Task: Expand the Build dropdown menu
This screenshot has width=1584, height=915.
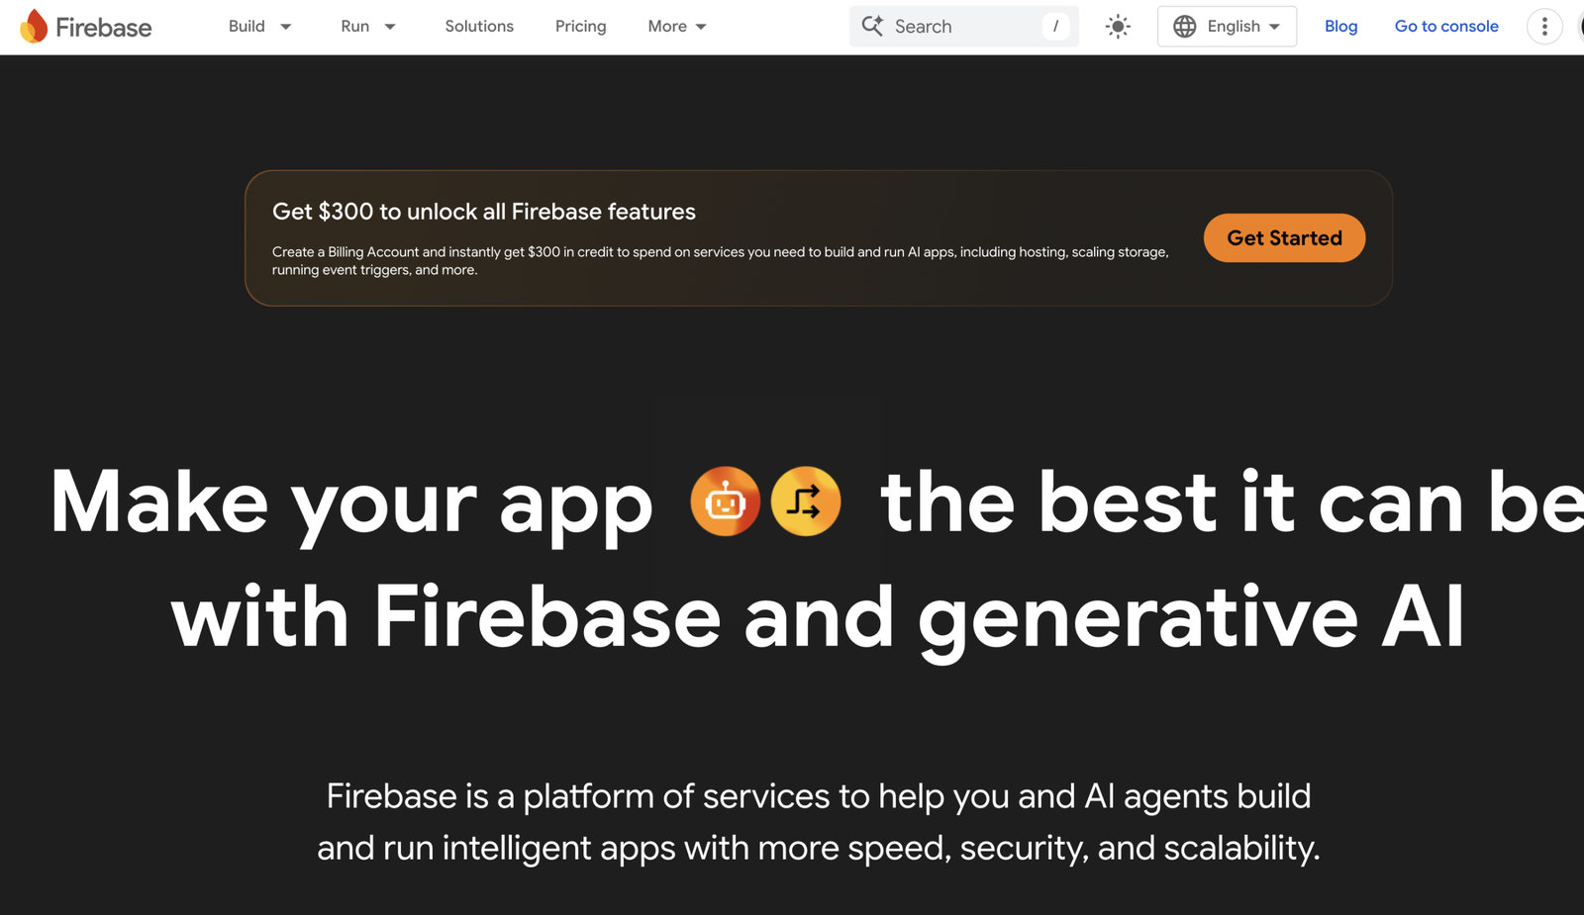Action: coord(259,27)
